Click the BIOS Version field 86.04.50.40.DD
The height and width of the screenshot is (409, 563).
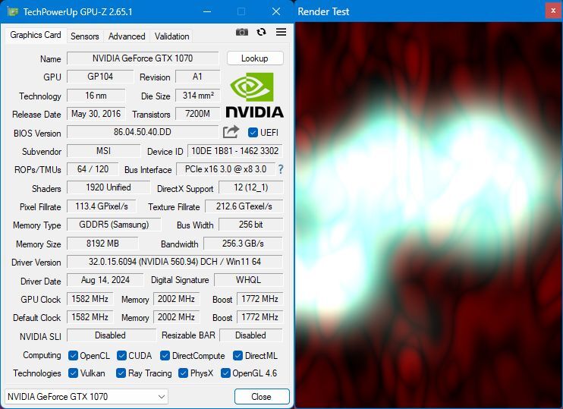[x=143, y=132]
